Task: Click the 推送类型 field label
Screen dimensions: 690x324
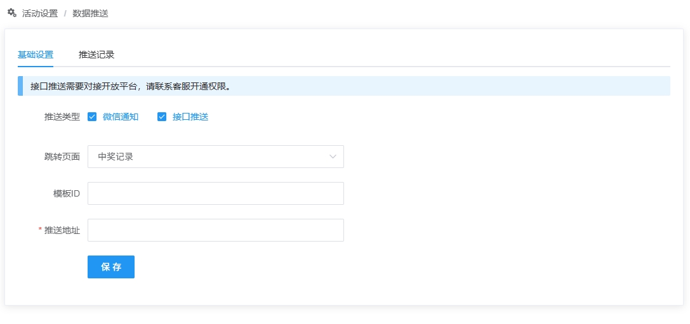Action: pos(62,117)
